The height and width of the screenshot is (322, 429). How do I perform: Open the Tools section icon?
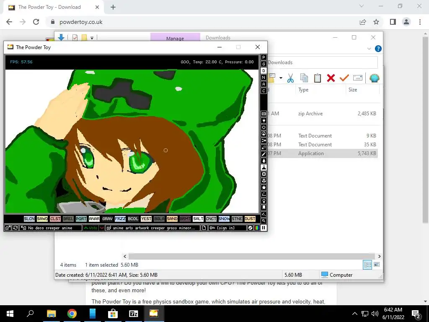click(264, 201)
